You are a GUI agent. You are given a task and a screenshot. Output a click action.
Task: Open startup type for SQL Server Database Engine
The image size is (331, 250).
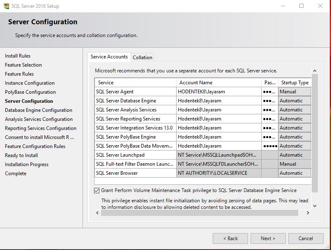click(x=294, y=100)
